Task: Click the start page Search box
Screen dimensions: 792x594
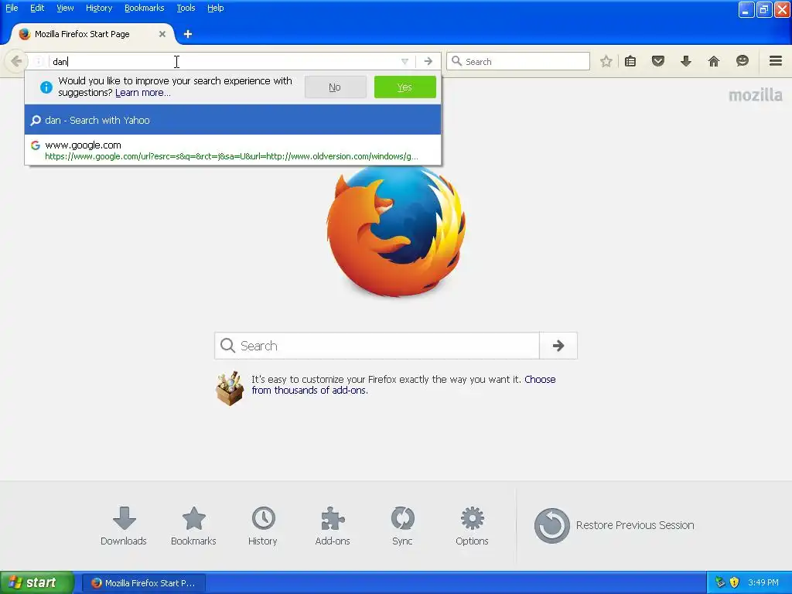Action: pyautogui.click(x=377, y=346)
